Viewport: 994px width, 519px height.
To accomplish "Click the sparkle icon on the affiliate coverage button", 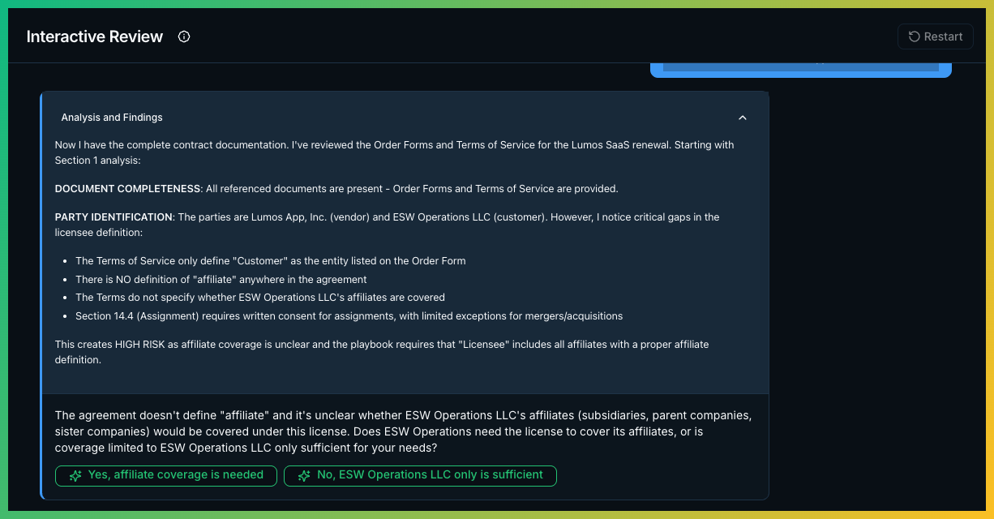I will [75, 475].
